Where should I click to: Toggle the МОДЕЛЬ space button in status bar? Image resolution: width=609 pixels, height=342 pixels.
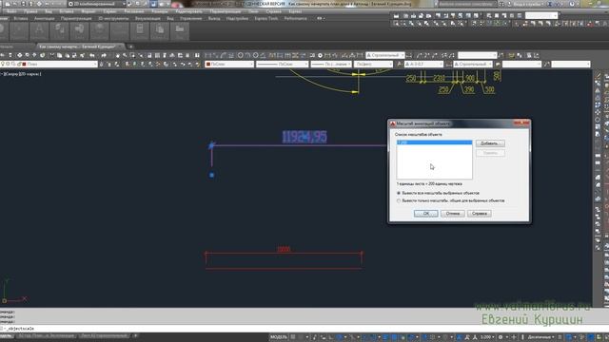point(279,337)
